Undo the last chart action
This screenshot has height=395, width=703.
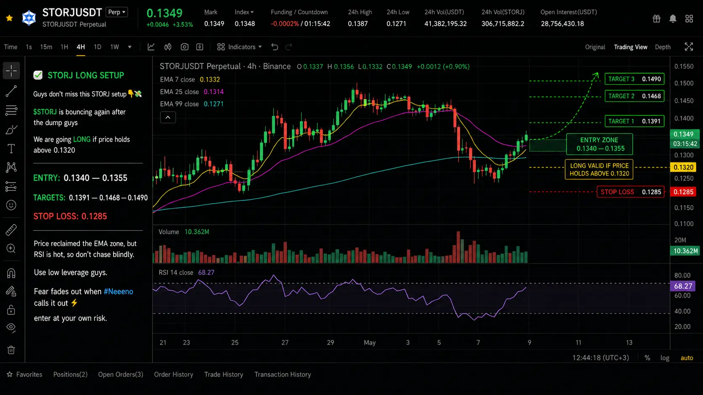[x=275, y=47]
